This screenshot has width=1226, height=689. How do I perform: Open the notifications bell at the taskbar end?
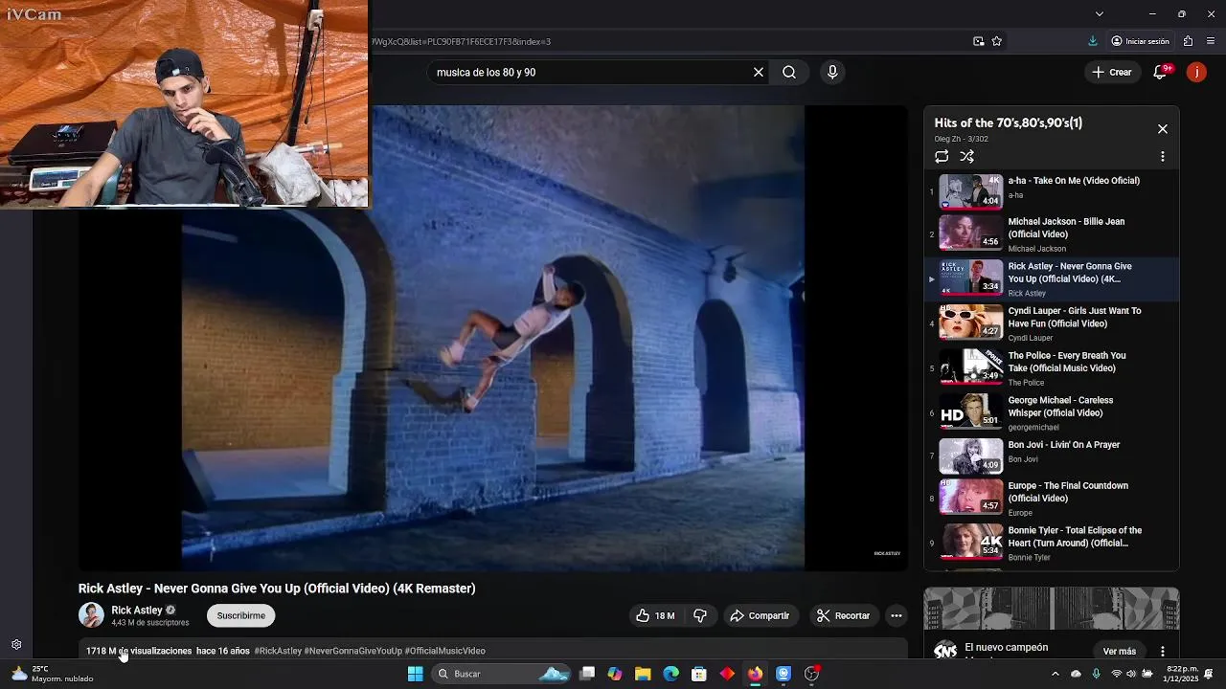[1210, 674]
